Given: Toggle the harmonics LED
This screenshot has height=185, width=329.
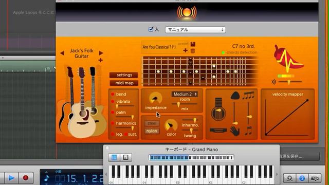Looking at the screenshot, I should point(113,123).
